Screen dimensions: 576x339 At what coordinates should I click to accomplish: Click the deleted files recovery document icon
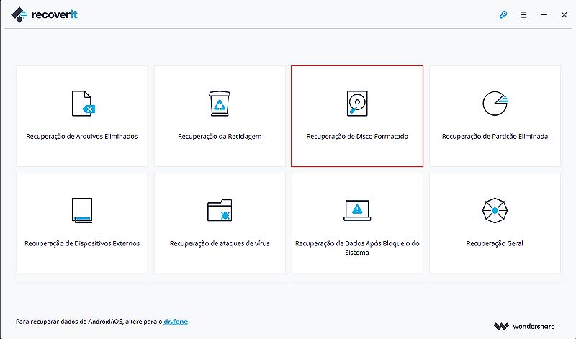click(x=82, y=104)
